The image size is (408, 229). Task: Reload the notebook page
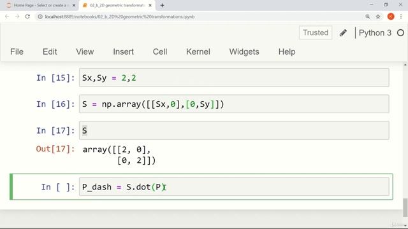27,17
